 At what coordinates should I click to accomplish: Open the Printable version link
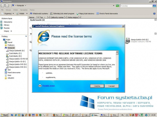[x=49, y=86]
